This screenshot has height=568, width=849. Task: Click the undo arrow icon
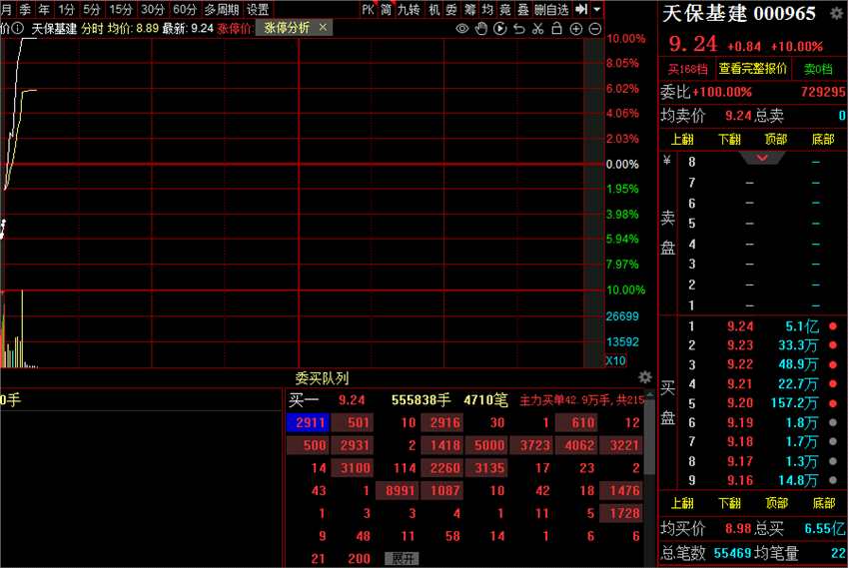pyautogui.click(x=518, y=29)
